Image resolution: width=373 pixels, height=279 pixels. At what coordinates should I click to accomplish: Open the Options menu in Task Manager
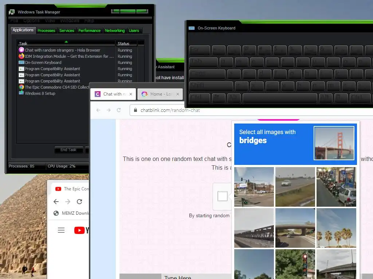[x=31, y=21]
